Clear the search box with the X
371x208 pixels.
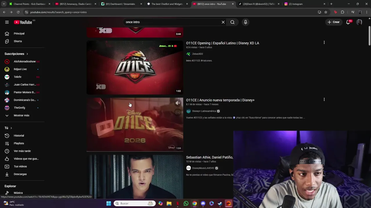coord(223,22)
